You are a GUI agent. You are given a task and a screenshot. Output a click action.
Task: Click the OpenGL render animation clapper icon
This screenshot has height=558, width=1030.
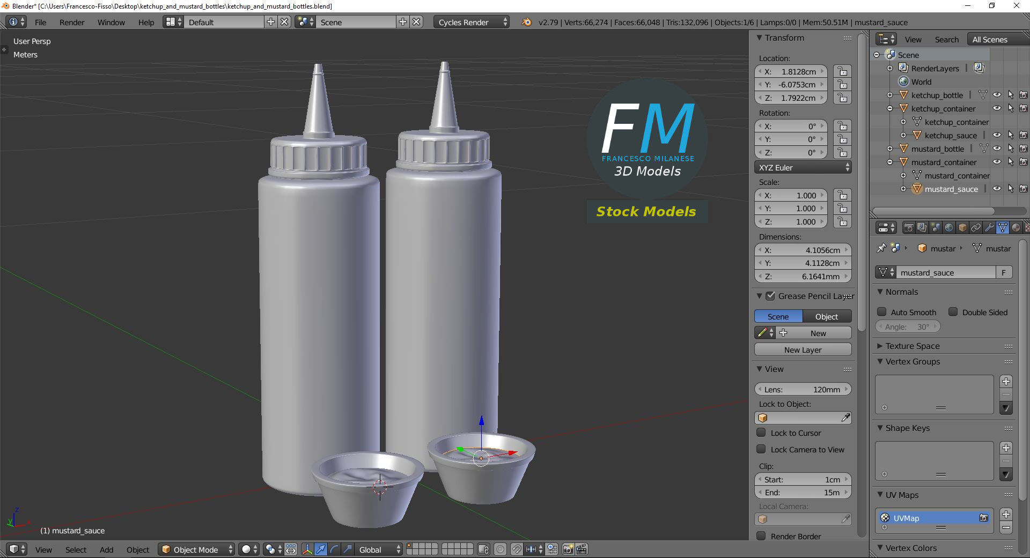coord(582,549)
